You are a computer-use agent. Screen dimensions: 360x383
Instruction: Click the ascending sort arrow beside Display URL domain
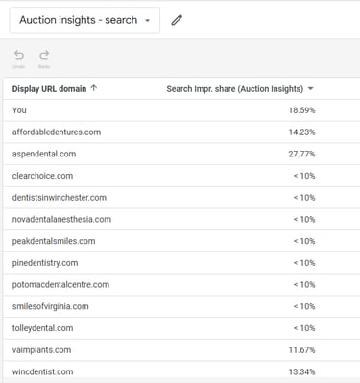point(94,88)
